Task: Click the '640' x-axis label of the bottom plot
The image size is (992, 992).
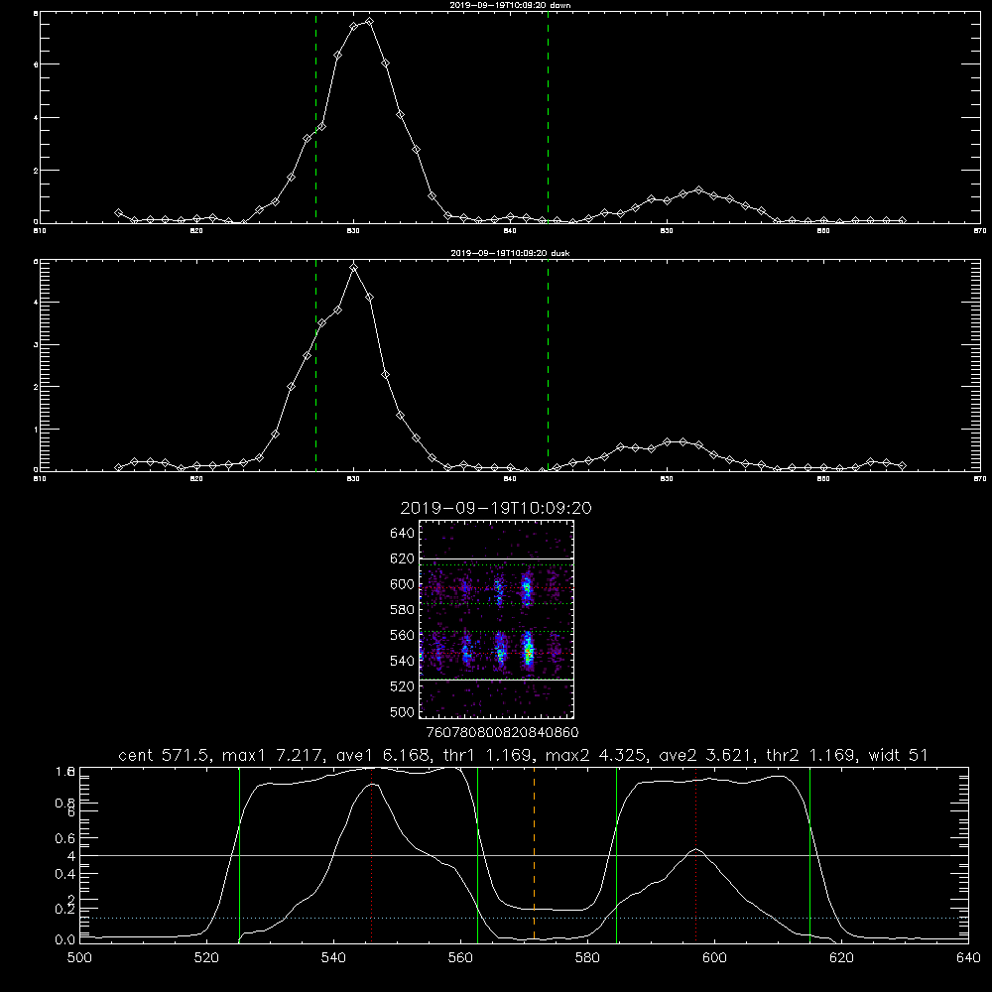Action: click(968, 958)
